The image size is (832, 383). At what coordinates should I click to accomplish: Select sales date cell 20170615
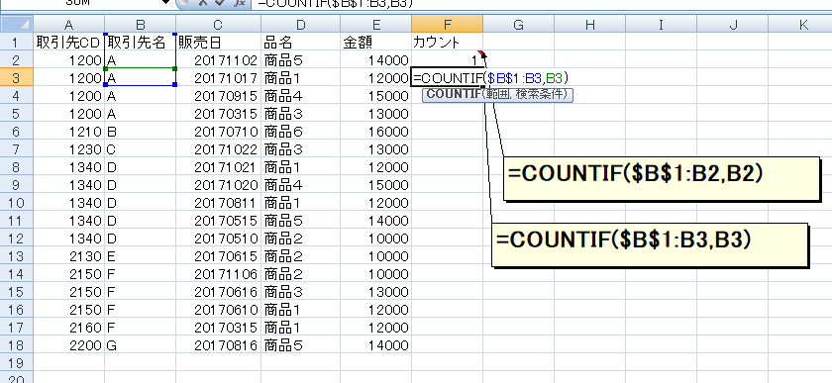pos(218,256)
